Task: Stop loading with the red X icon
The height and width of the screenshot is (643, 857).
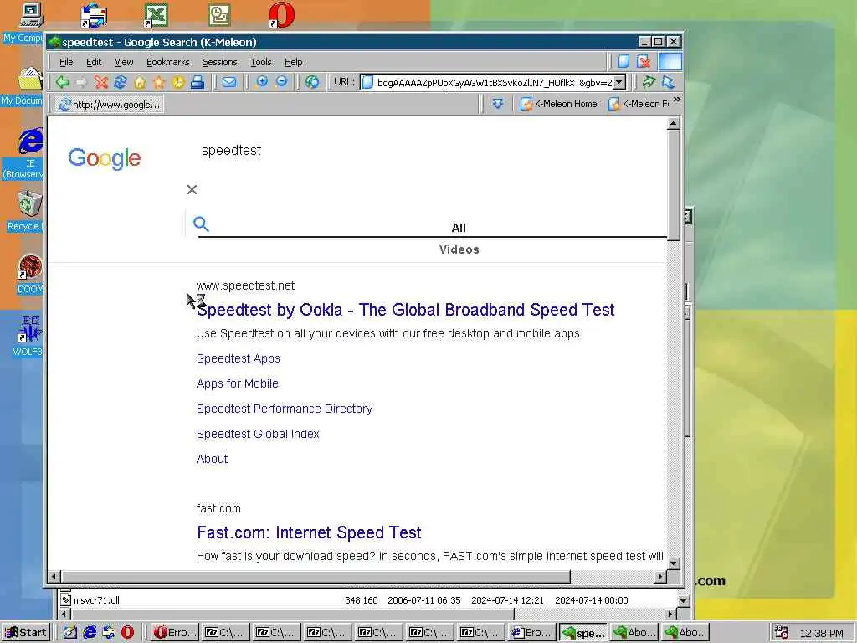Action: pos(101,83)
